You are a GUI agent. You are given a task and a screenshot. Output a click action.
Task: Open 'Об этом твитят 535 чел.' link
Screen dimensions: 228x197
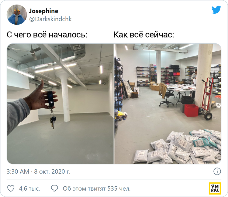coord(97,189)
